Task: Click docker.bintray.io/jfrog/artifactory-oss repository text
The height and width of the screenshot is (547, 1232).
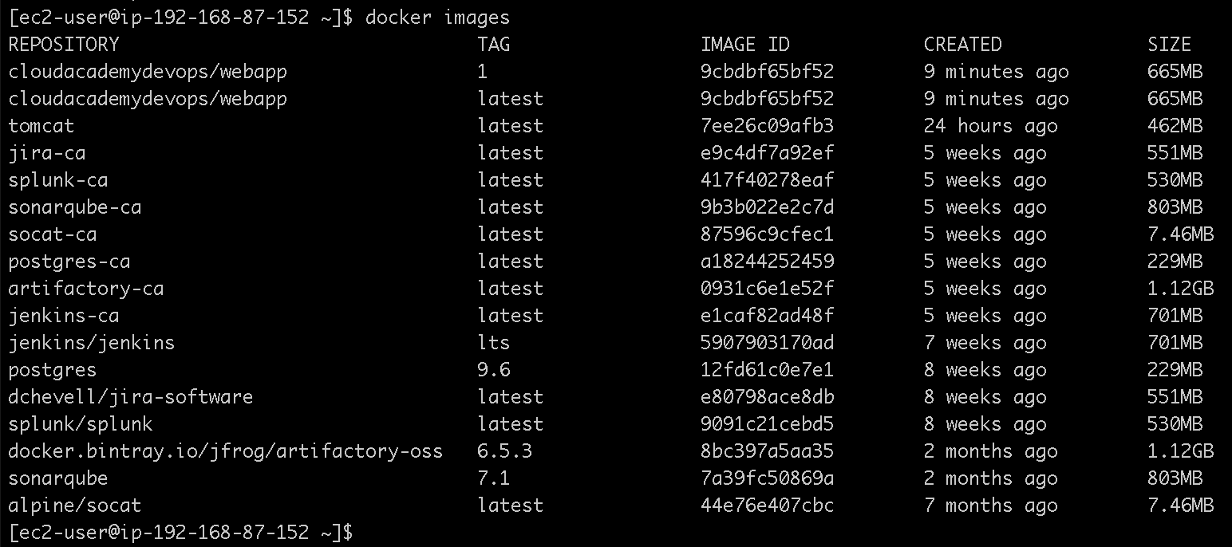Action: point(225,451)
